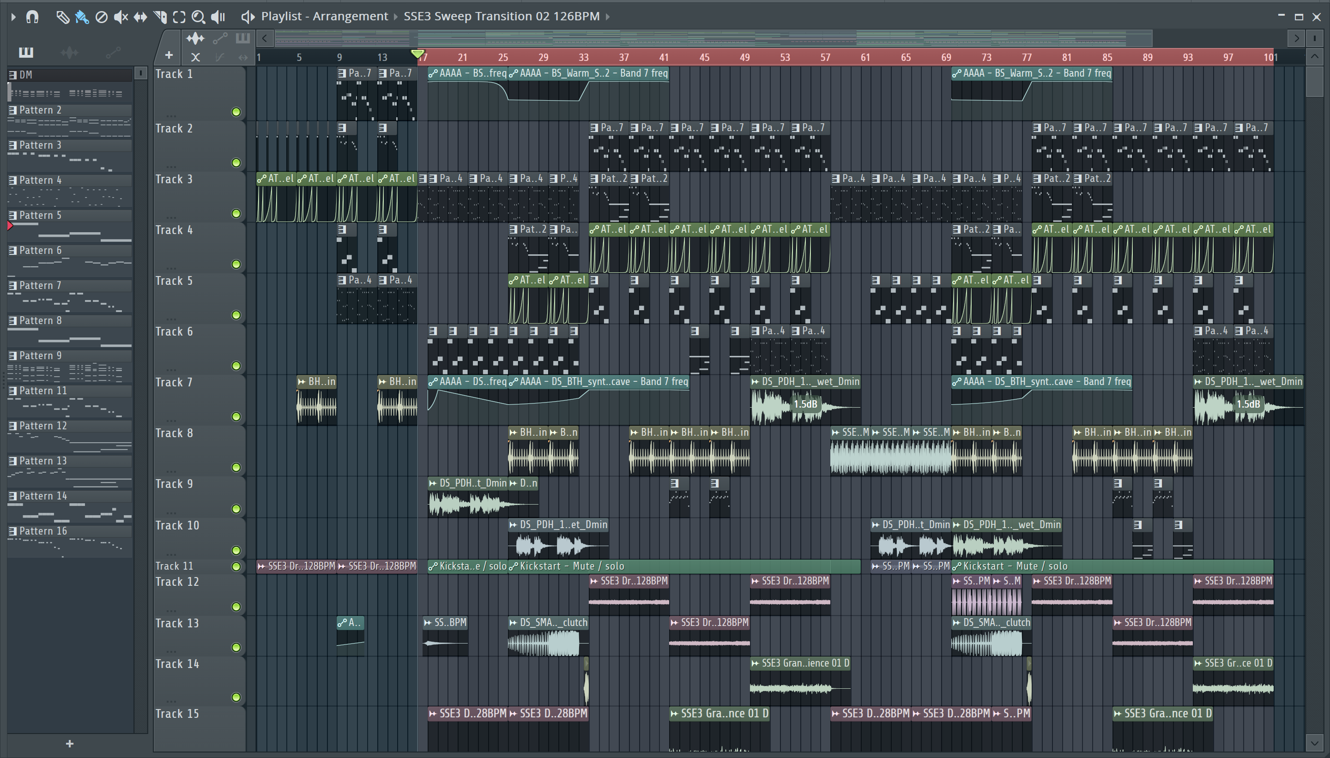1330x758 pixels.
Task: Open the picker options button beside DM
Action: pyautogui.click(x=140, y=73)
